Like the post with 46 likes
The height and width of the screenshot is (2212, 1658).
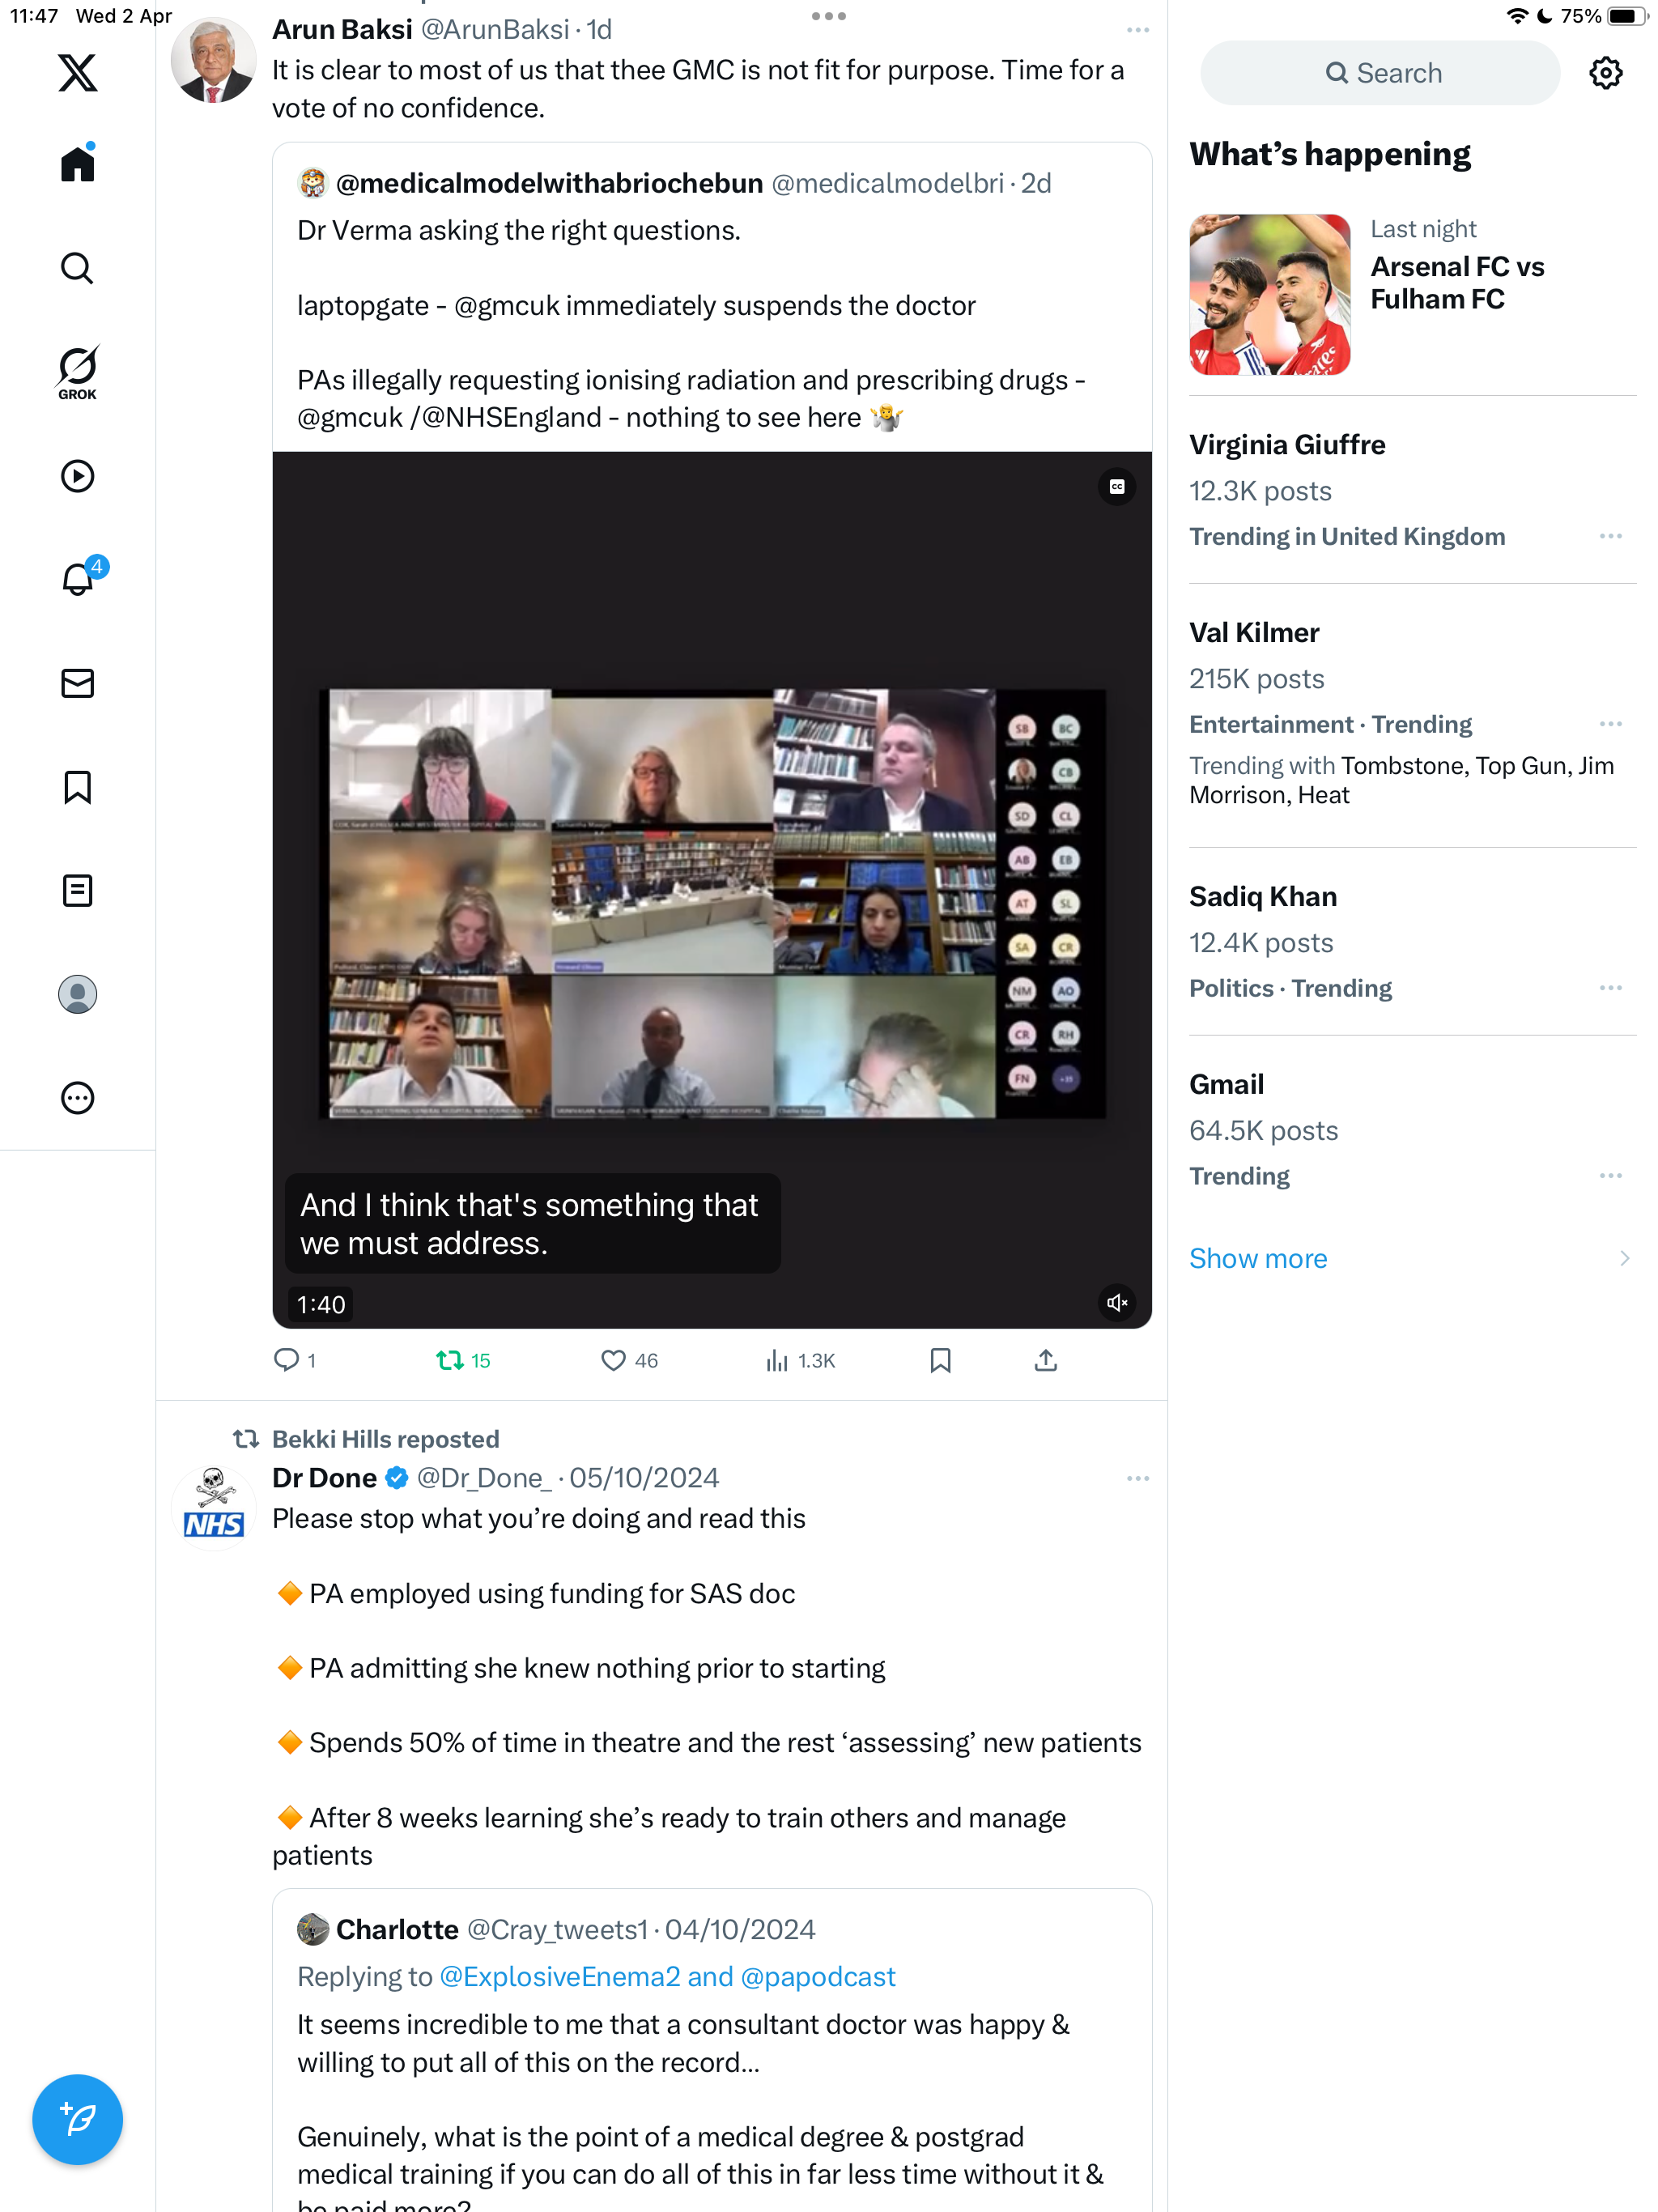click(629, 1360)
